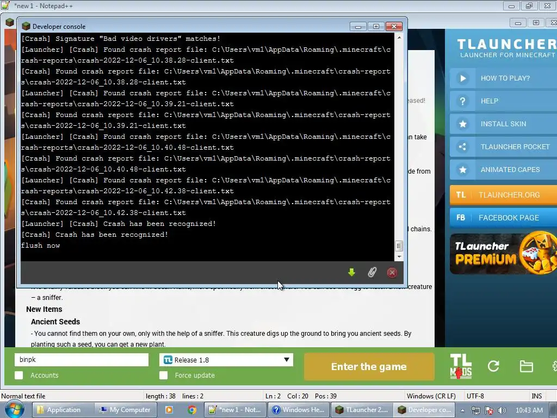This screenshot has width=557, height=418.
Task: Click the Animated Capes star icon
Action: point(462,170)
